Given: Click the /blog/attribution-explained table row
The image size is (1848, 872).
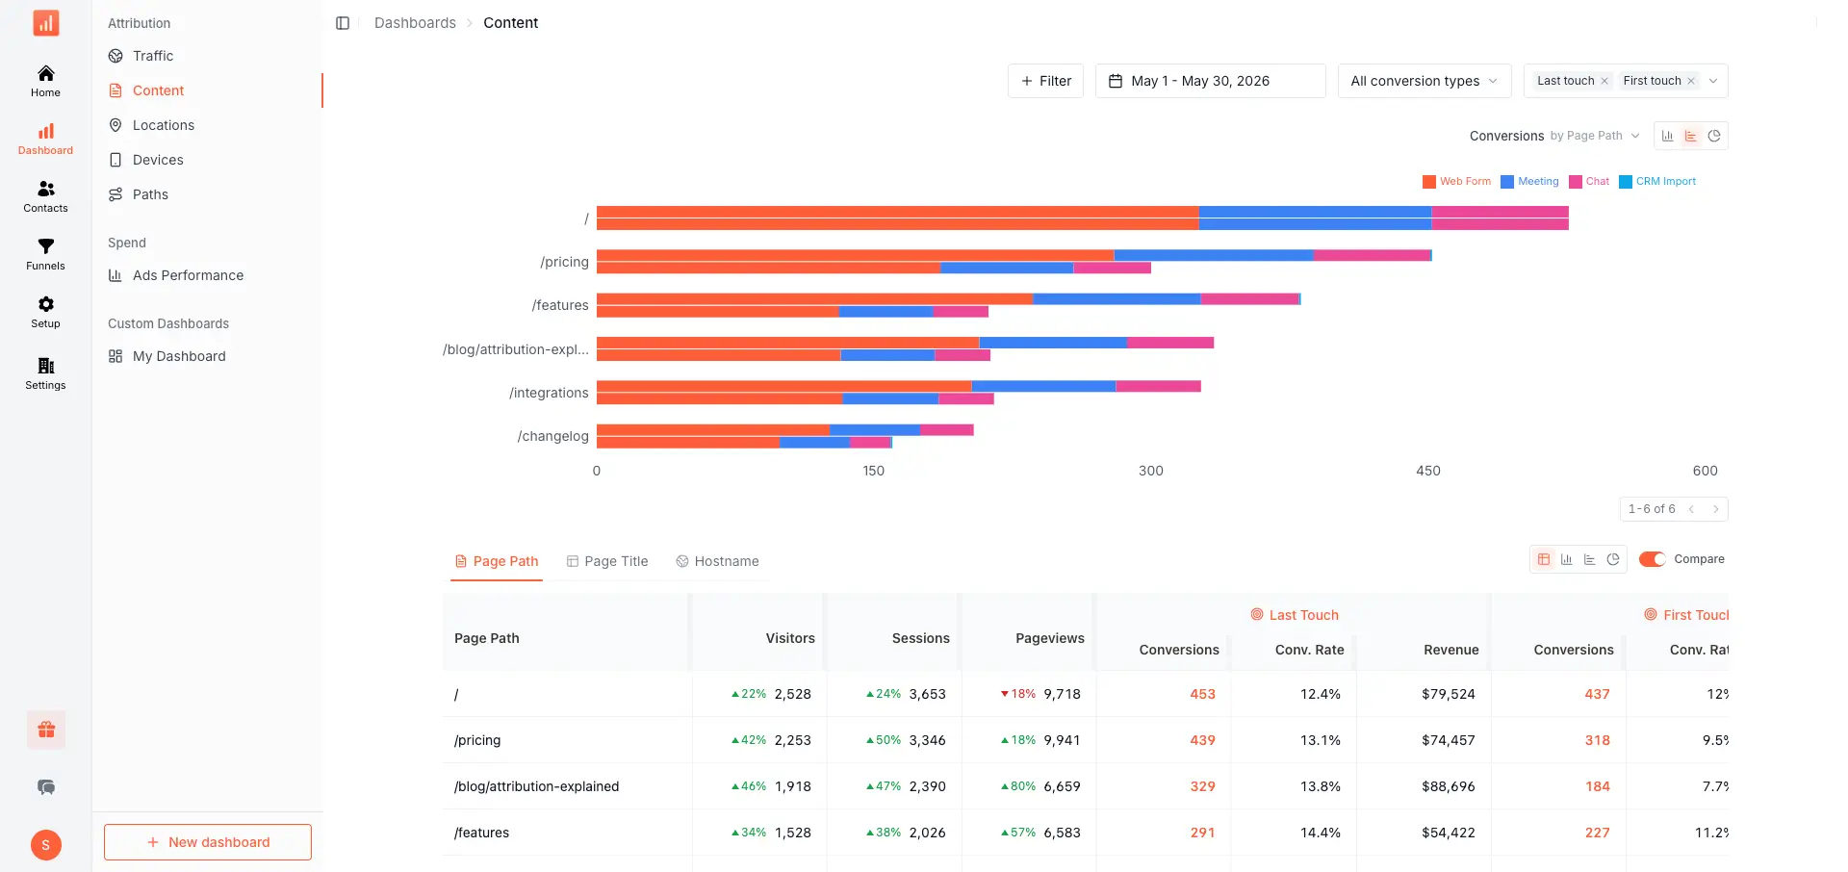Looking at the screenshot, I should (1086, 786).
